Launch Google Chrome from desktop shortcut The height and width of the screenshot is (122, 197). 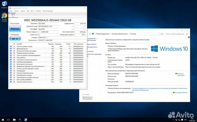4,17
